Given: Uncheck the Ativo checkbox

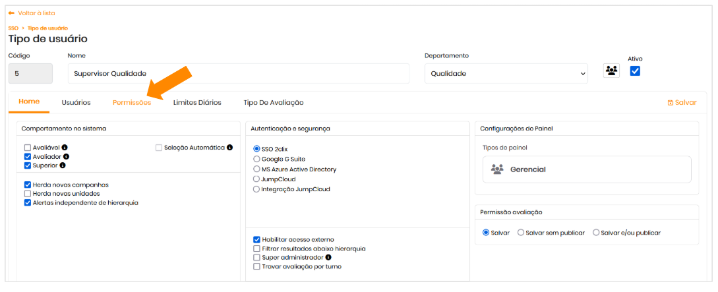Looking at the screenshot, I should 635,71.
